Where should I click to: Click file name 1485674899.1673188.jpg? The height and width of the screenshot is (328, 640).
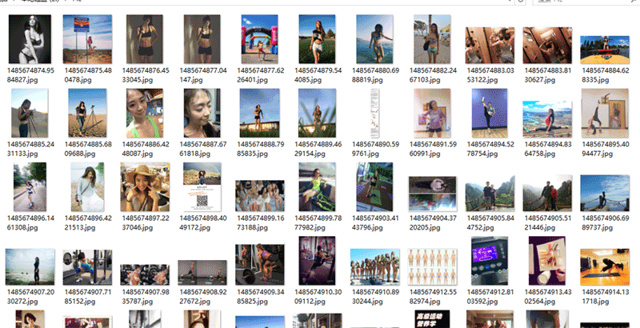261,222
